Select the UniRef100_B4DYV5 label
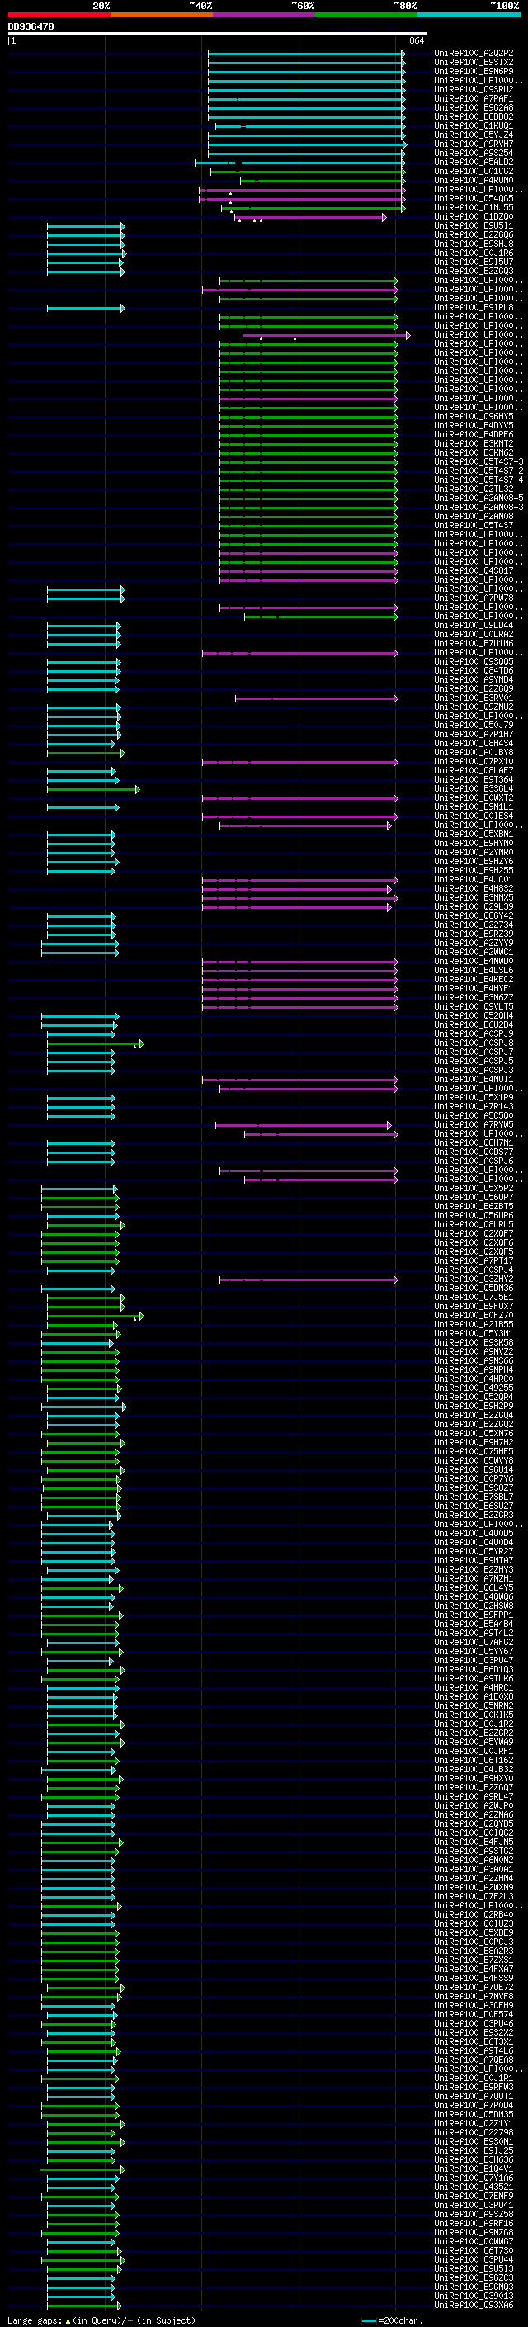Screen dimensions: 528x2327 point(474,425)
